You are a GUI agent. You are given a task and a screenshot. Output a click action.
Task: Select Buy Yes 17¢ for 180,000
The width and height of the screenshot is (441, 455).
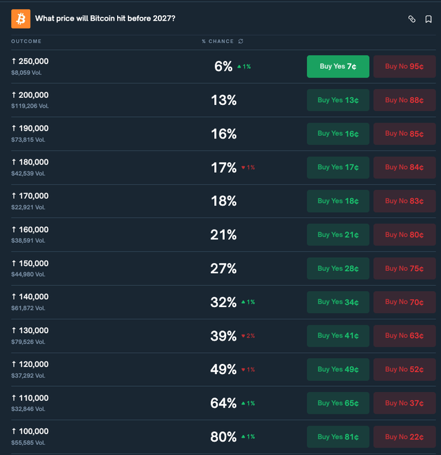click(x=338, y=167)
